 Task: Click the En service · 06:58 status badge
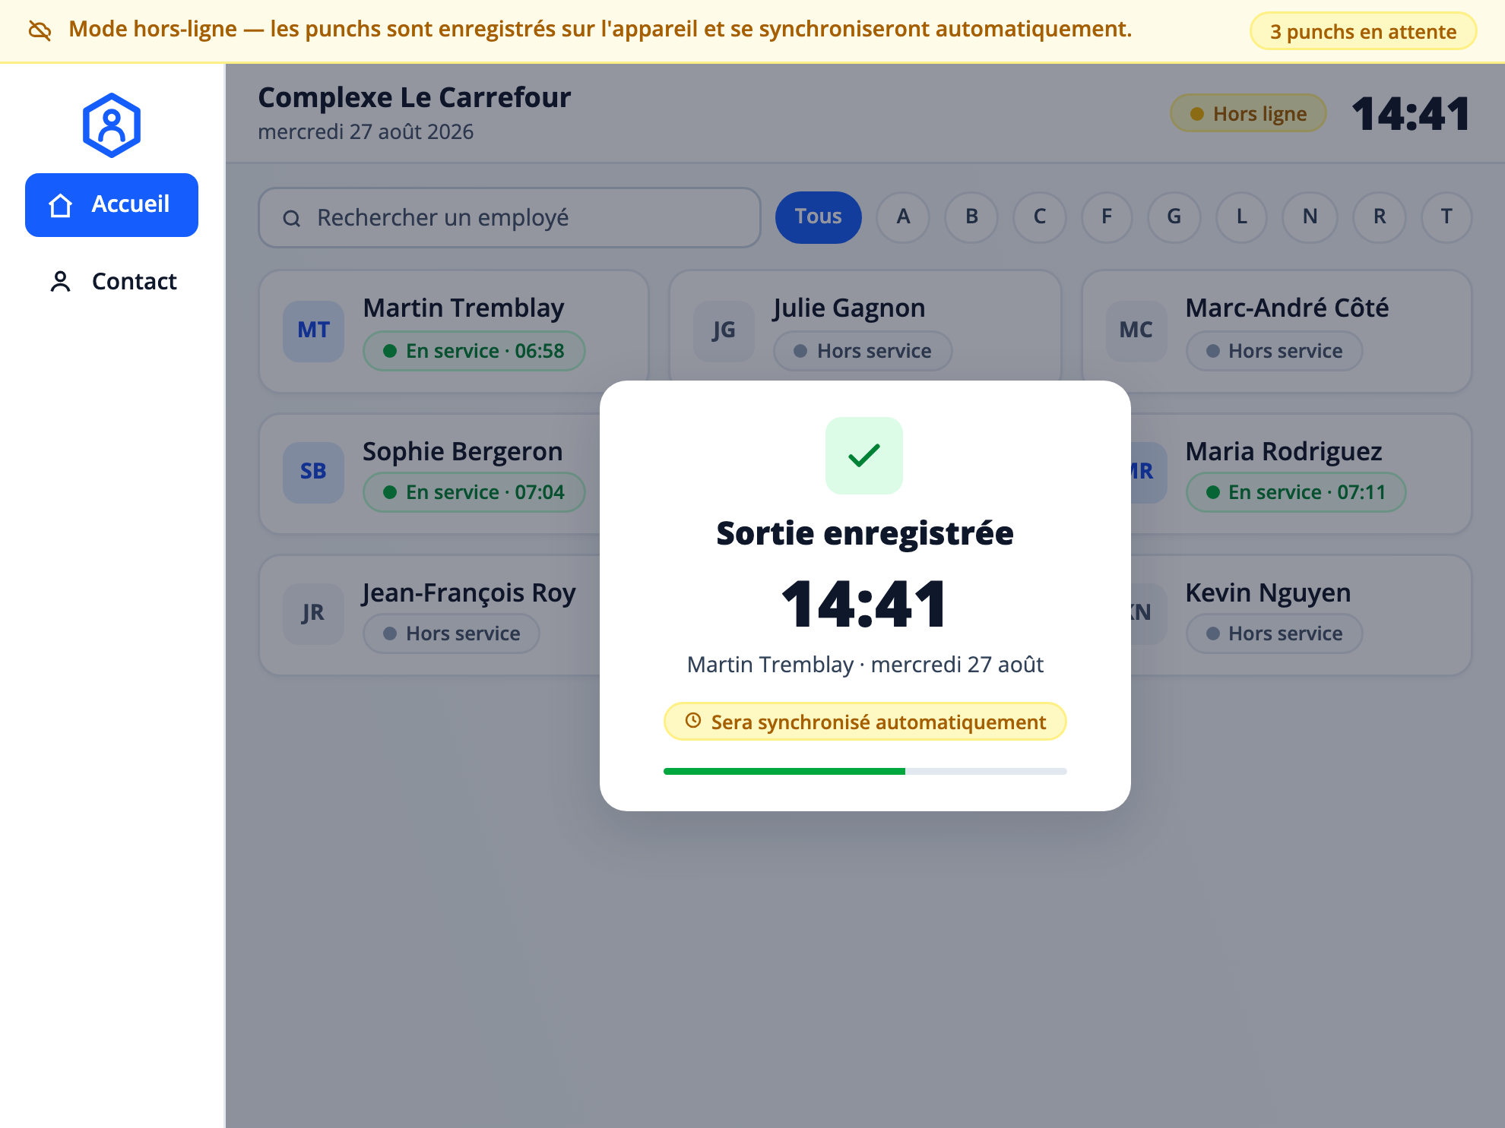[474, 351]
